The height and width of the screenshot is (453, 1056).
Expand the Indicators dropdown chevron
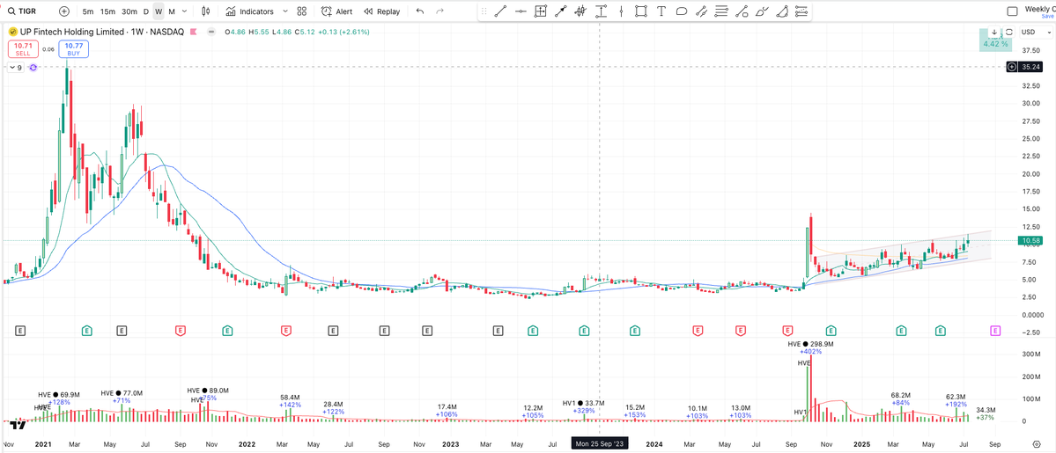pos(284,11)
